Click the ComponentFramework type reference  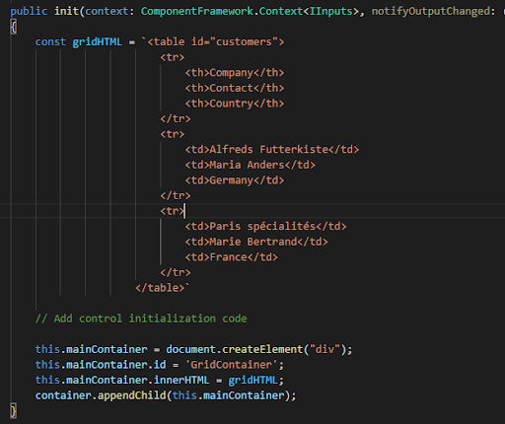197,11
